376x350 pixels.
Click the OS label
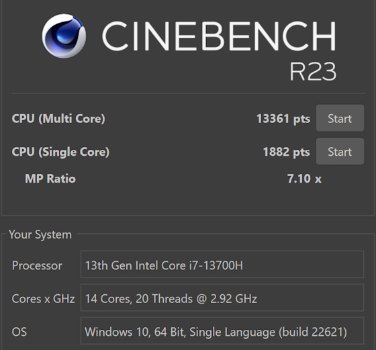point(19,332)
